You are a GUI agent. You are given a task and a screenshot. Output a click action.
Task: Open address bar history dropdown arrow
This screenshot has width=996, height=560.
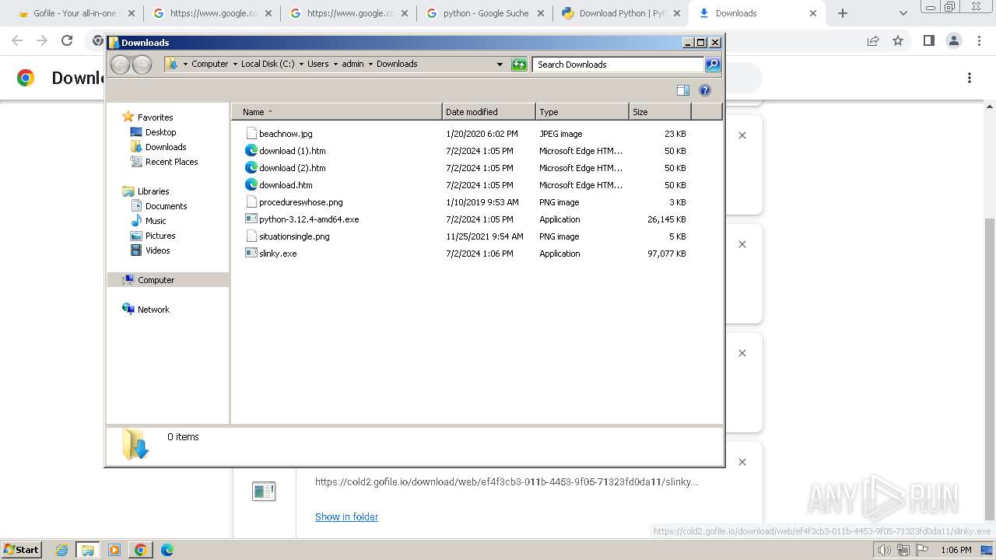[x=500, y=65]
